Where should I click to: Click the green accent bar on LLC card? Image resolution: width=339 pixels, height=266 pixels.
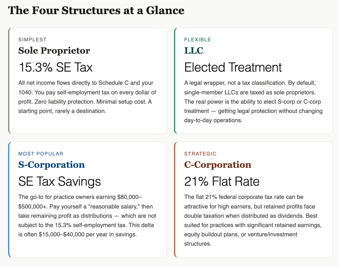(175, 81)
